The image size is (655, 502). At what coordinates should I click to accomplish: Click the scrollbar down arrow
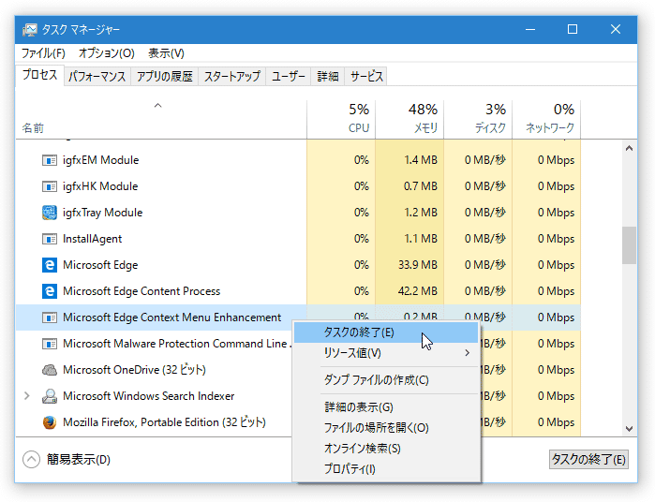tap(629, 429)
